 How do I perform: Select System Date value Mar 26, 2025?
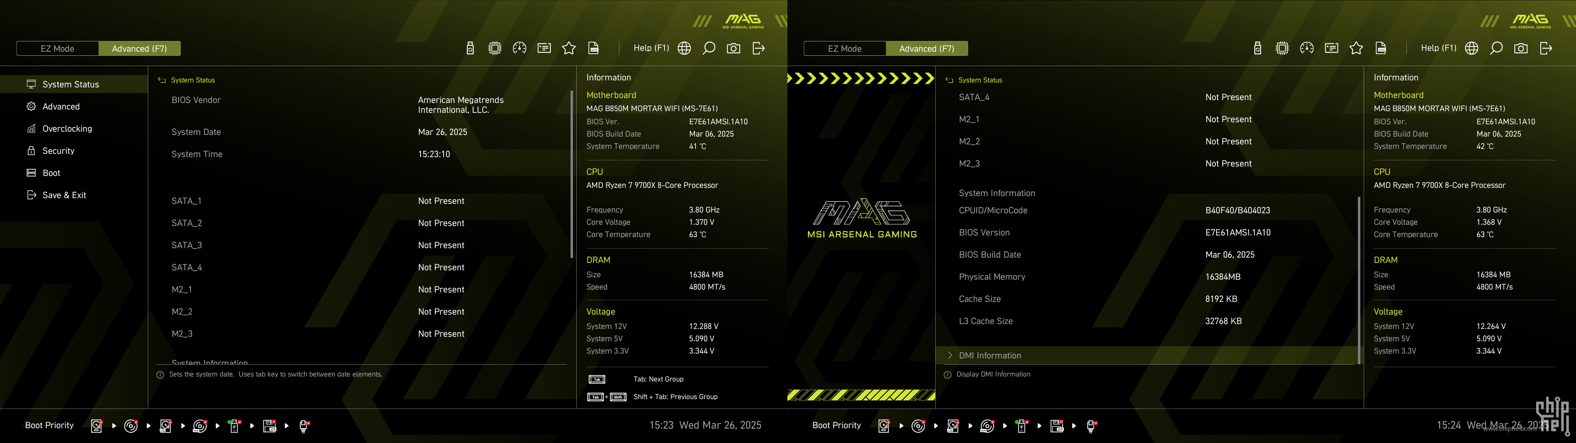pos(442,132)
